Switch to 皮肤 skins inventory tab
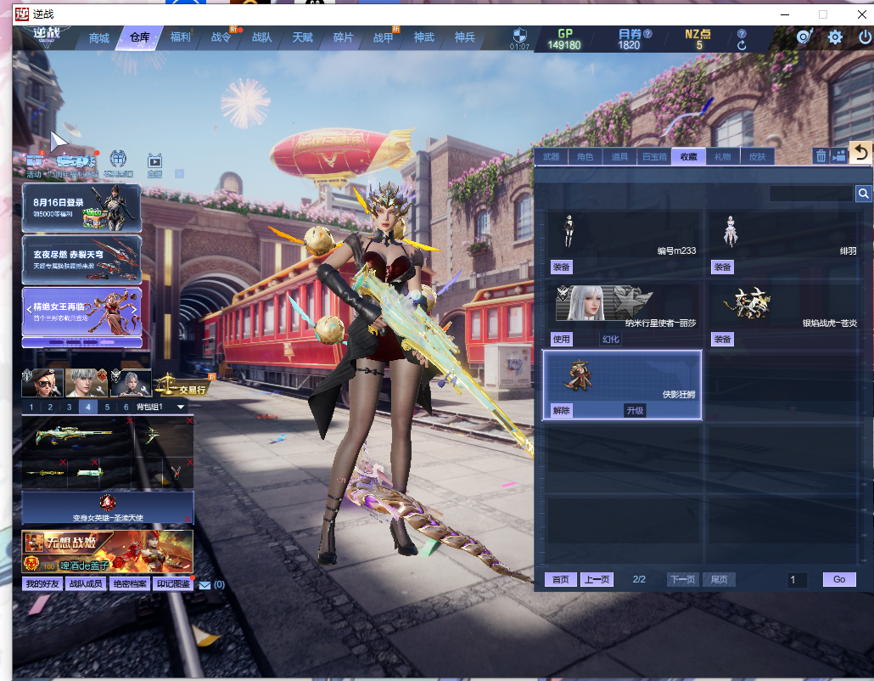This screenshot has width=874, height=681. point(757,157)
